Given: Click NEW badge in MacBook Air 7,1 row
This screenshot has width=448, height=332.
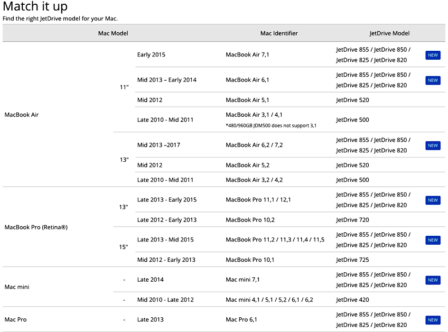Looking at the screenshot, I should [432, 55].
